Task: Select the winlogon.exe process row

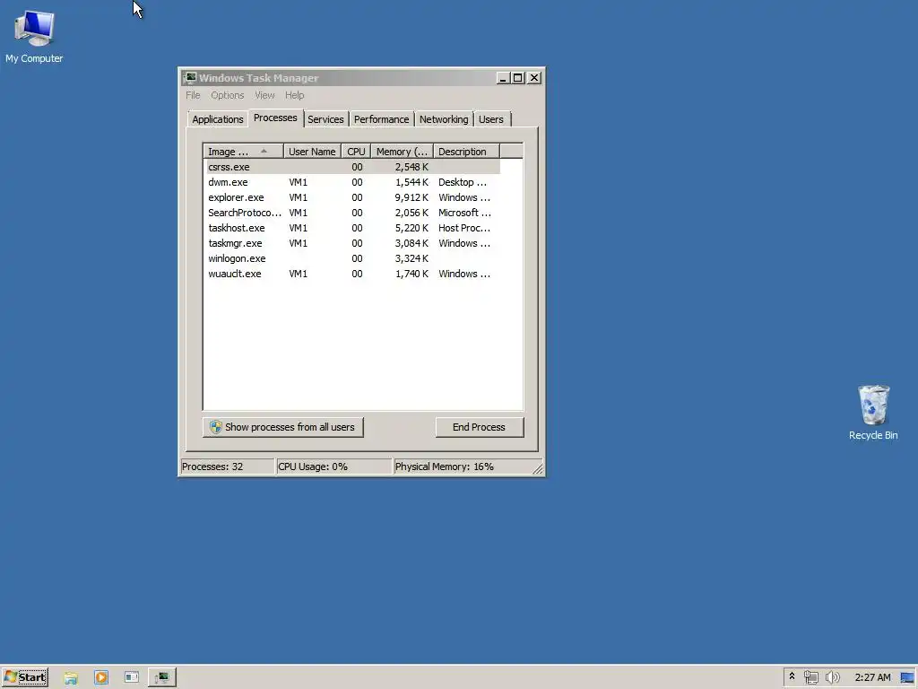Action: click(x=353, y=258)
